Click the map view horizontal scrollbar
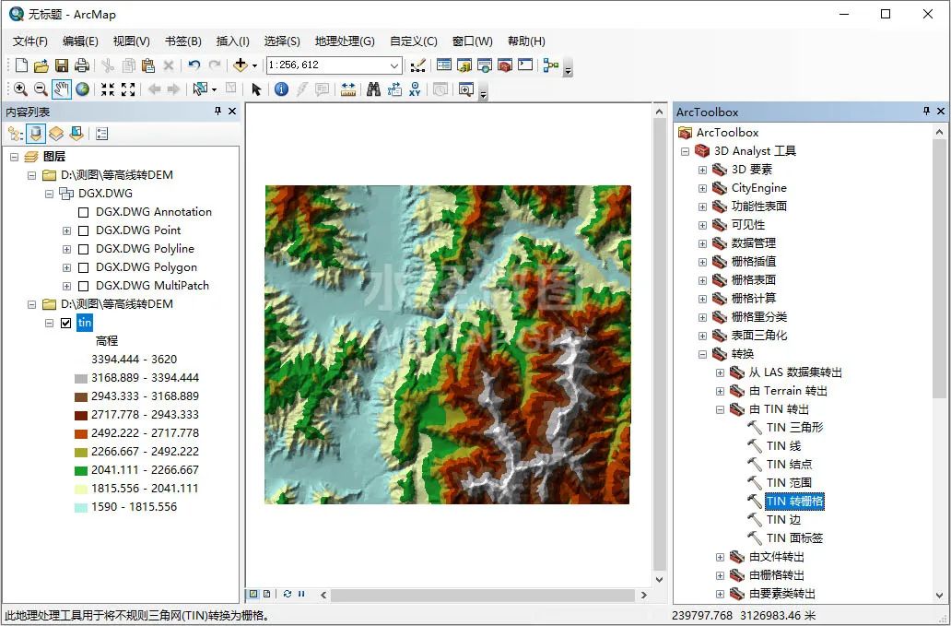951x626 pixels. coord(483,595)
